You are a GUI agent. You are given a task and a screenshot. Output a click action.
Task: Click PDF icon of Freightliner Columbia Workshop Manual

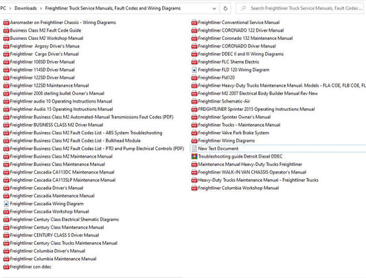tap(194, 188)
